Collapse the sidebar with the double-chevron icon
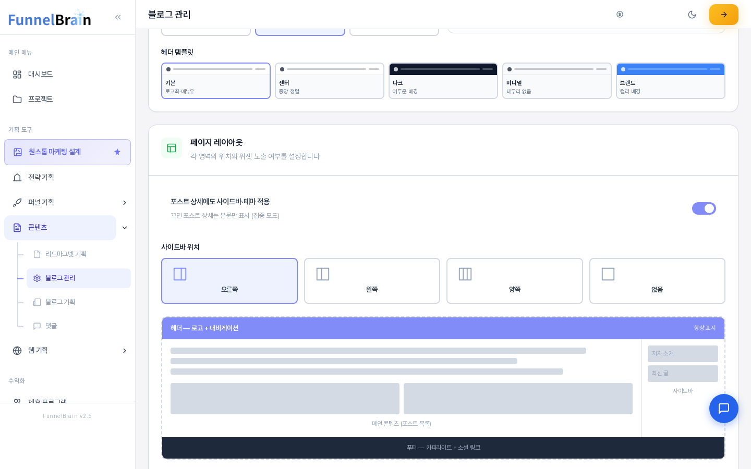751x469 pixels. click(118, 17)
